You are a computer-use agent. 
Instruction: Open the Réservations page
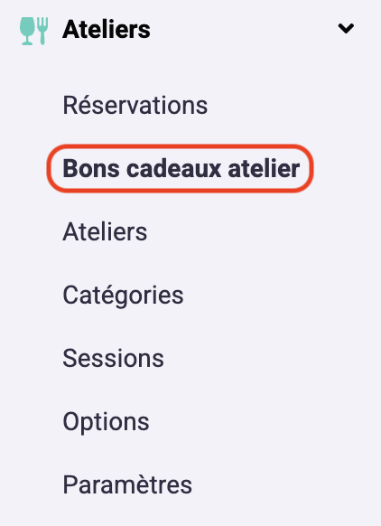click(135, 106)
